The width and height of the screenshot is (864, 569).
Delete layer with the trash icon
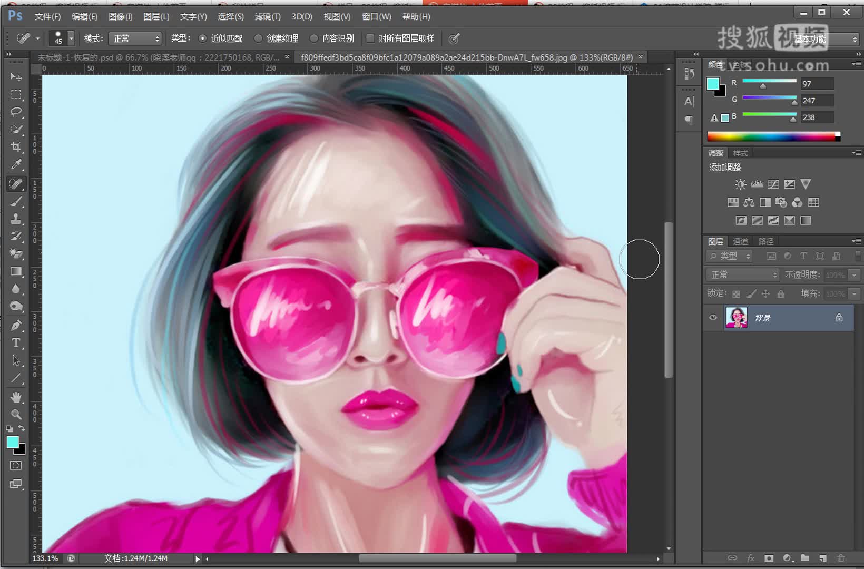(841, 558)
